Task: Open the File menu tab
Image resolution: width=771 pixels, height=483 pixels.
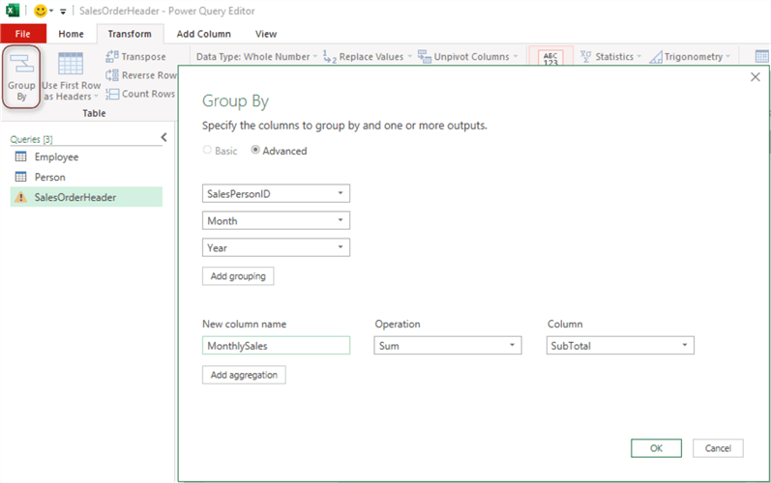Action: coord(23,34)
